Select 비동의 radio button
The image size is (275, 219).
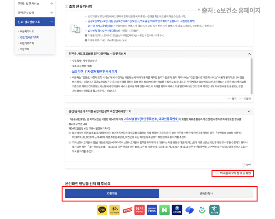tap(241, 98)
